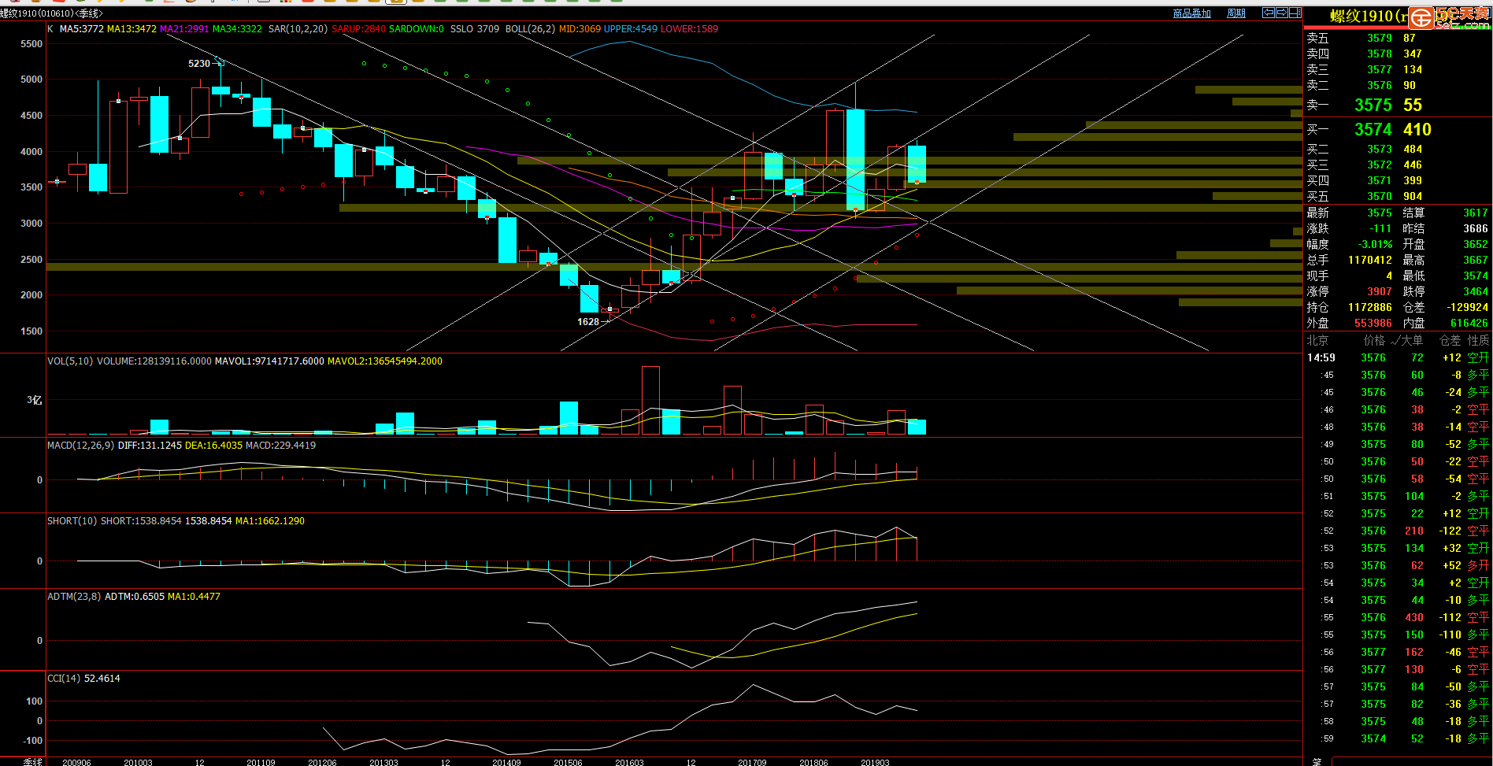Click the 涨跌 change value -111
The height and width of the screenshot is (766, 1493).
(x=1380, y=228)
